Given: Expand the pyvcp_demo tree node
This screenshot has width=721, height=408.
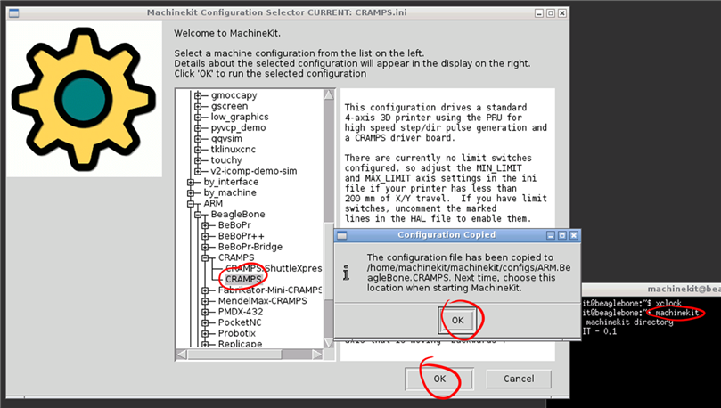Looking at the screenshot, I should click(x=198, y=127).
